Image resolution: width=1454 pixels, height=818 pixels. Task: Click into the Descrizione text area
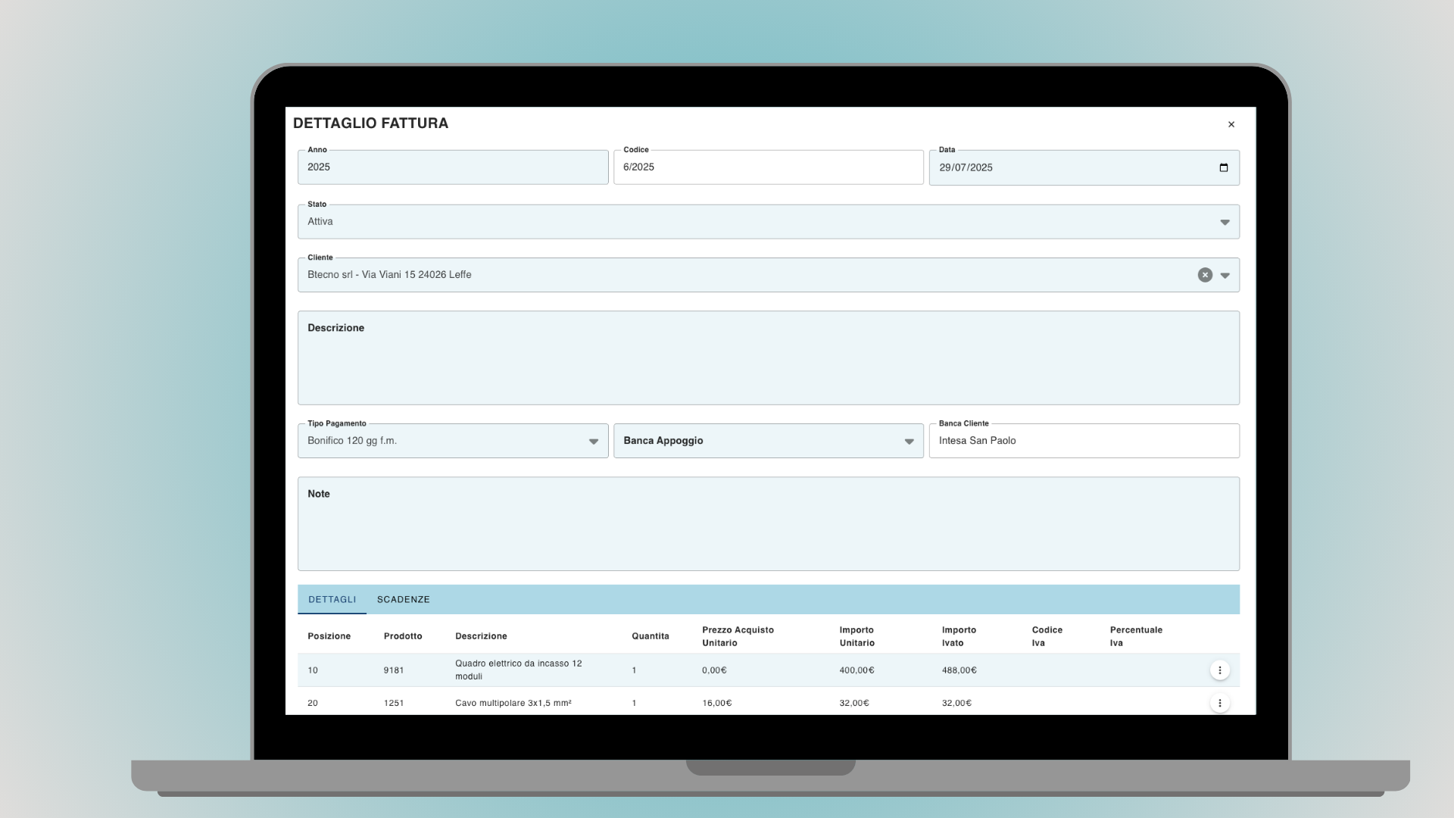768,357
